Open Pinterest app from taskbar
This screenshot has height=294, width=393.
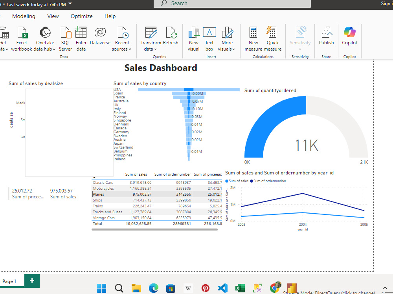205,288
